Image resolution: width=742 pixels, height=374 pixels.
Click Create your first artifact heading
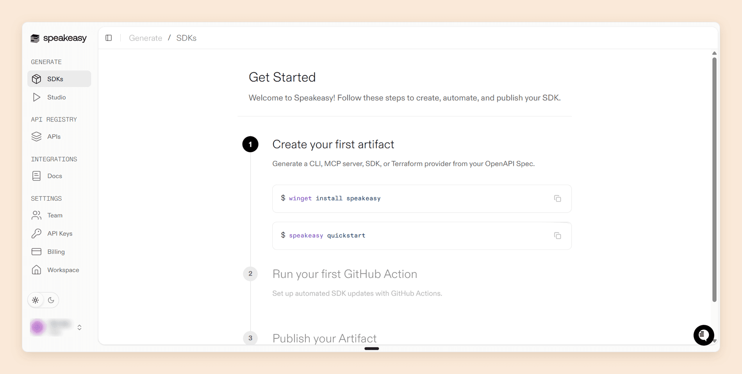click(x=333, y=144)
